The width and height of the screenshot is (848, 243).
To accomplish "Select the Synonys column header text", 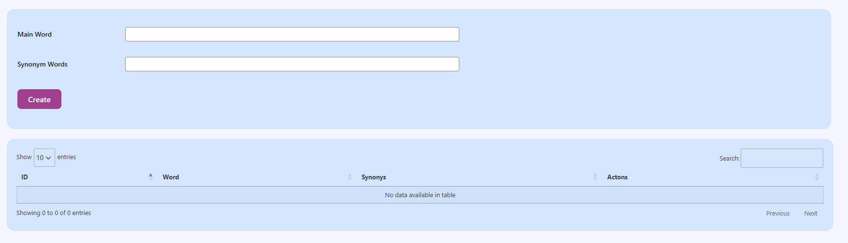I will tap(374, 177).
